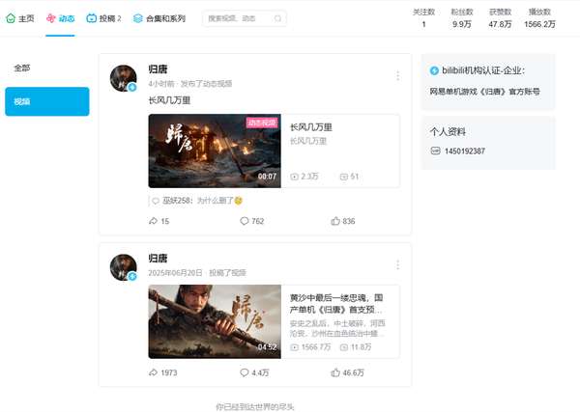Screen dimensions: 580x412
Task: Select the 视频 filter in sidebar
Action: coord(47,101)
